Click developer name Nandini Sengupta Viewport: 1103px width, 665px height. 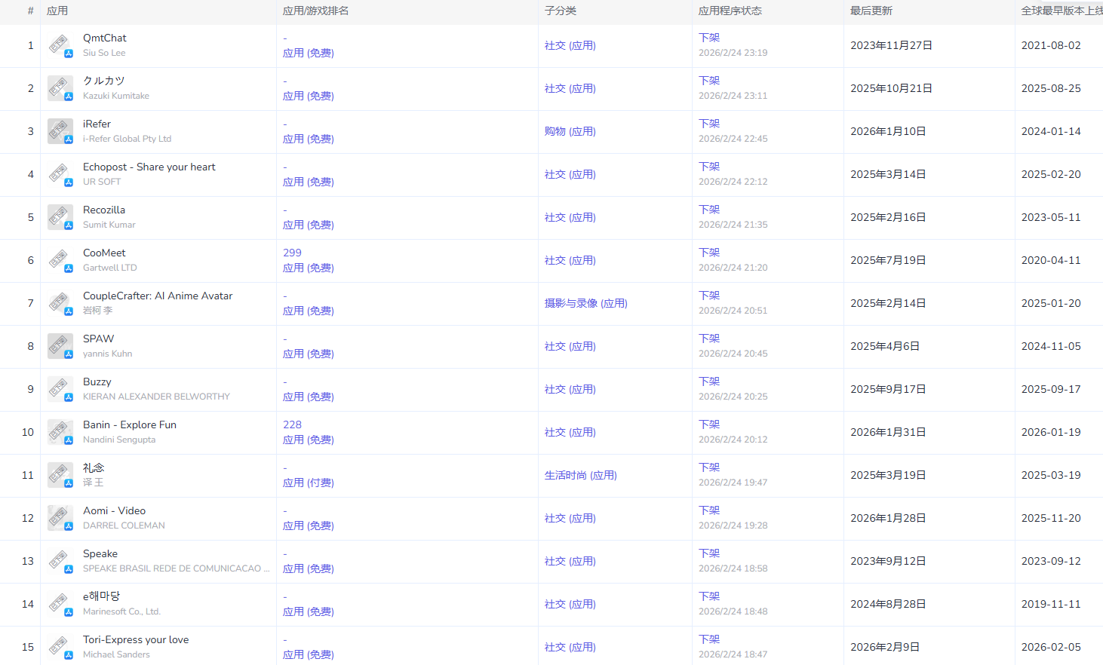tap(119, 440)
